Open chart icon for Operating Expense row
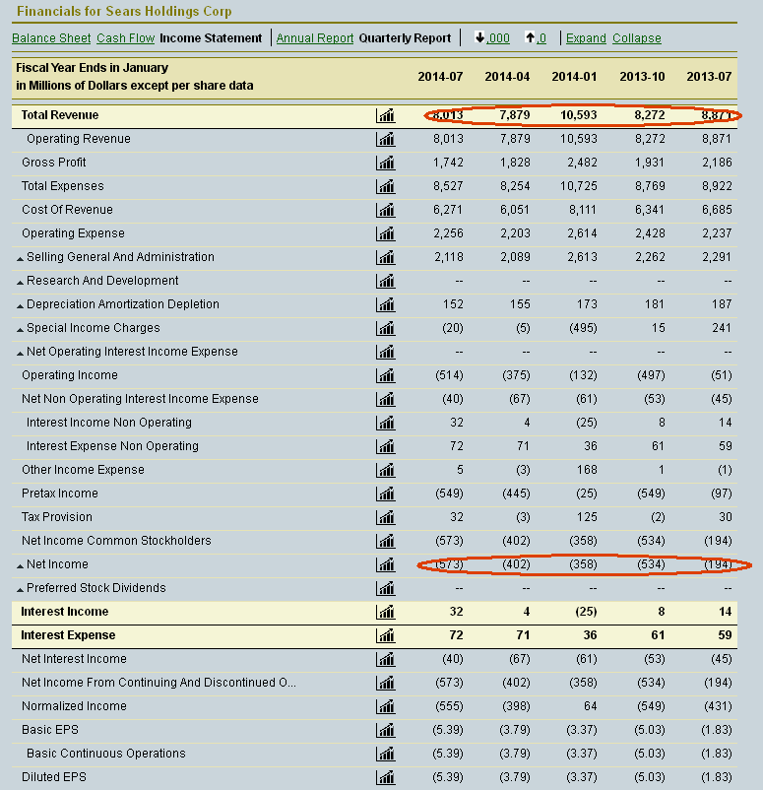The height and width of the screenshot is (790, 763). (386, 233)
